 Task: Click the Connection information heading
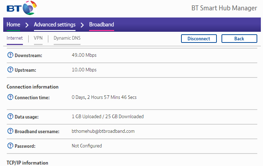coord(33,87)
